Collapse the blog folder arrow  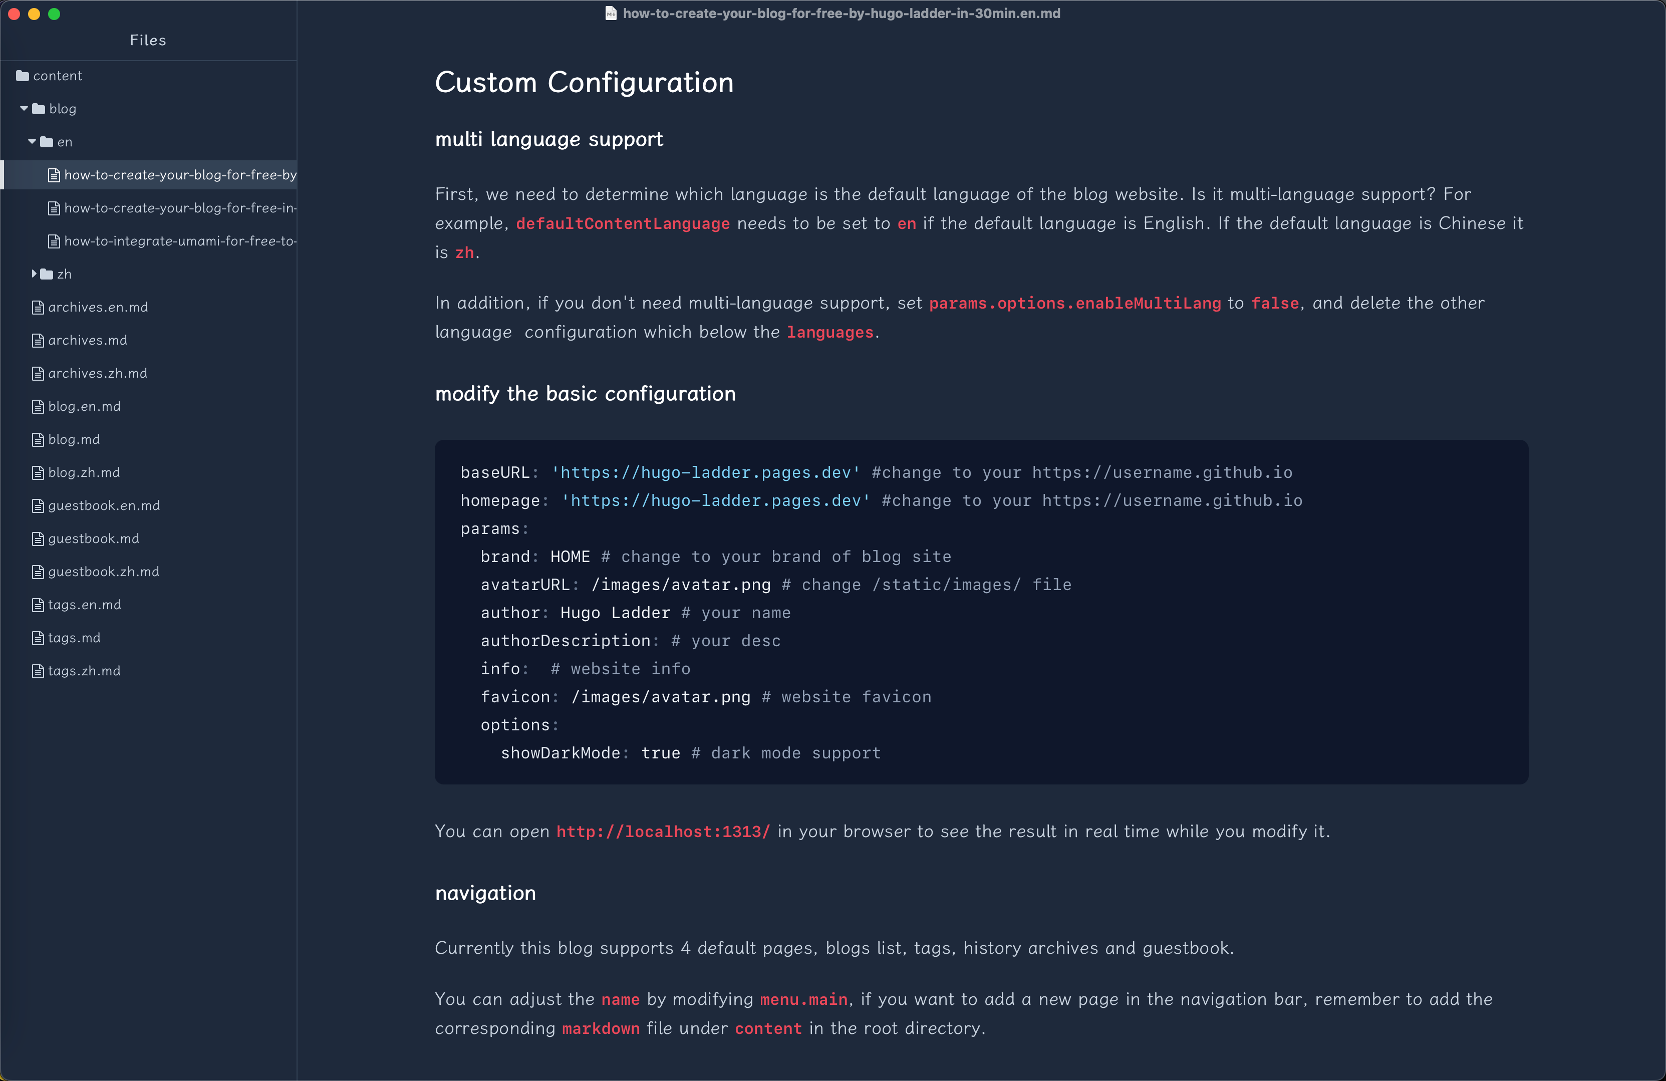point(24,109)
